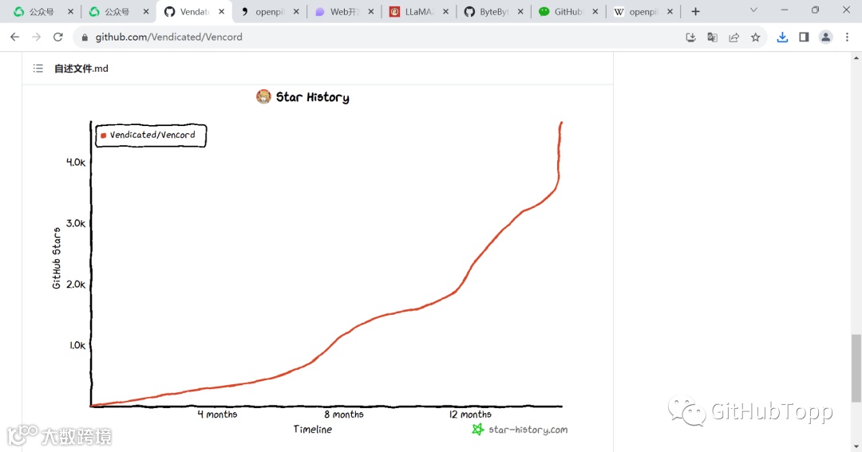Screen dimensions: 862x452
Task: Close the WeChat GitHub tab
Action: coord(595,11)
